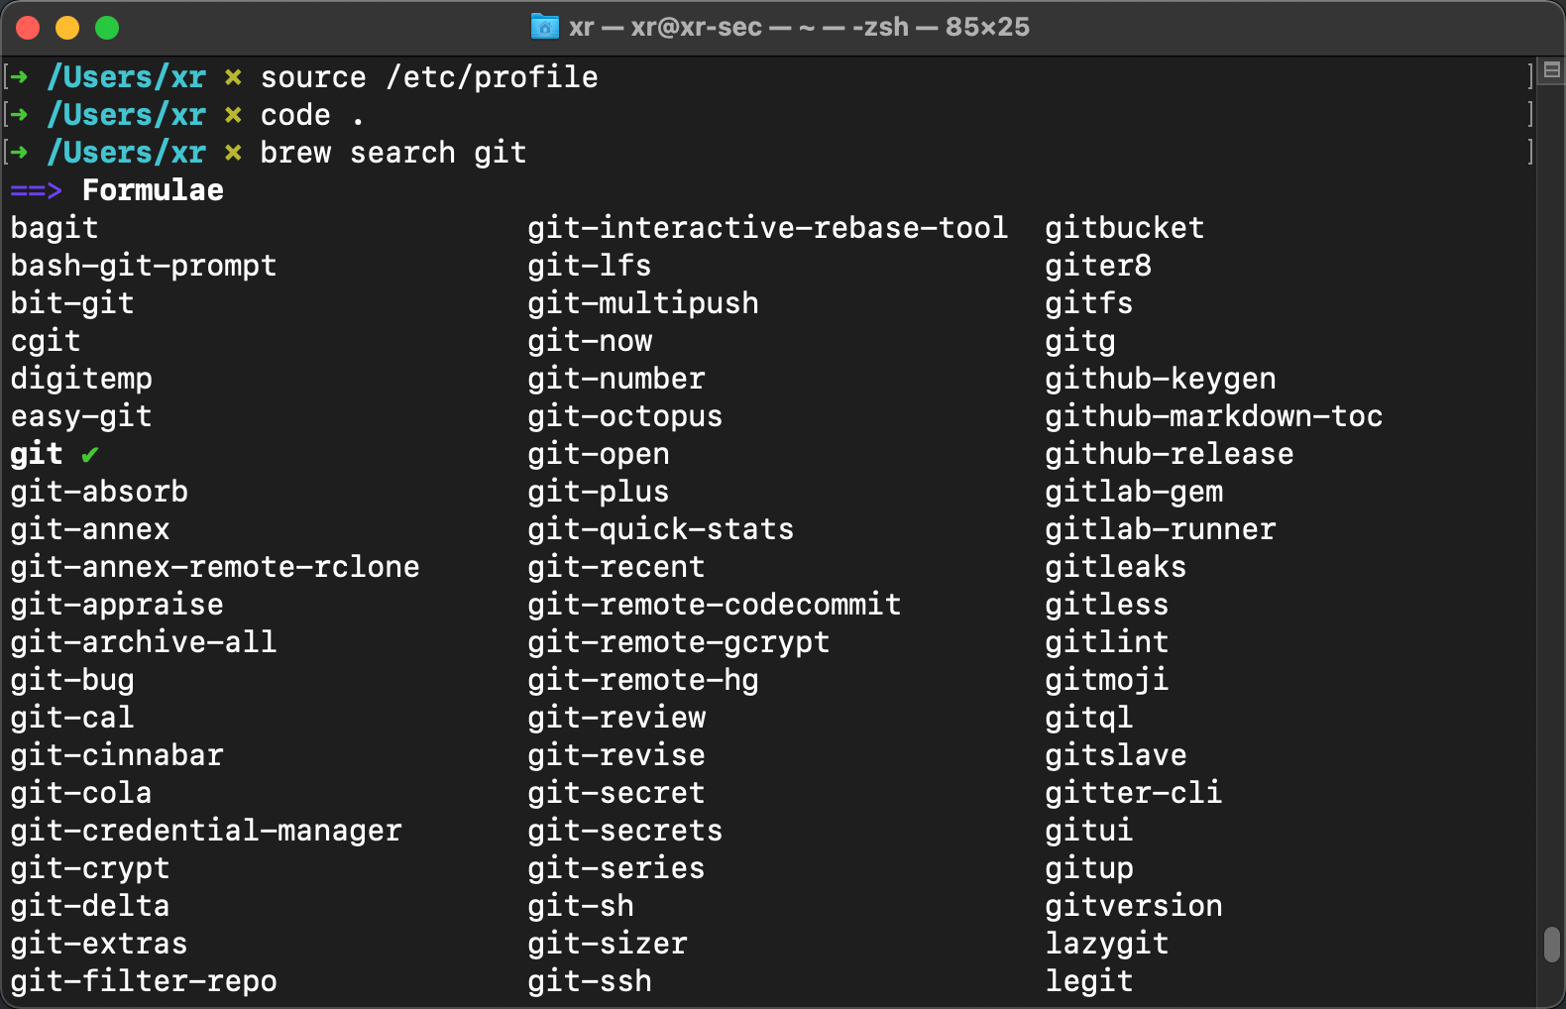
Task: Click the 'git-lfs' entry
Action: (x=590, y=266)
